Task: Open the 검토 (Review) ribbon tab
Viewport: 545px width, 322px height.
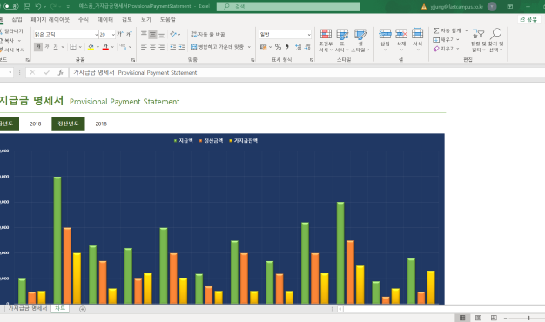Action: pyautogui.click(x=127, y=19)
